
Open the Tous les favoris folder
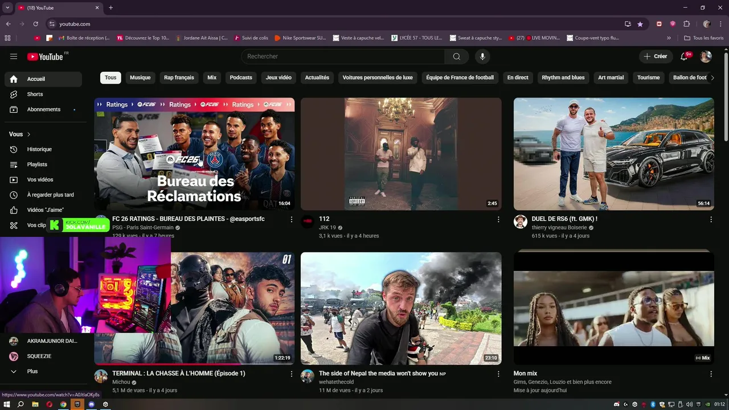704,38
